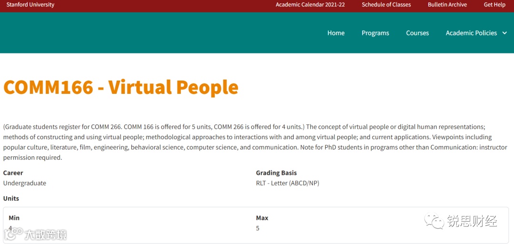Click the COMM166 - Virtual People heading
514x244 pixels.
[x=120, y=87]
